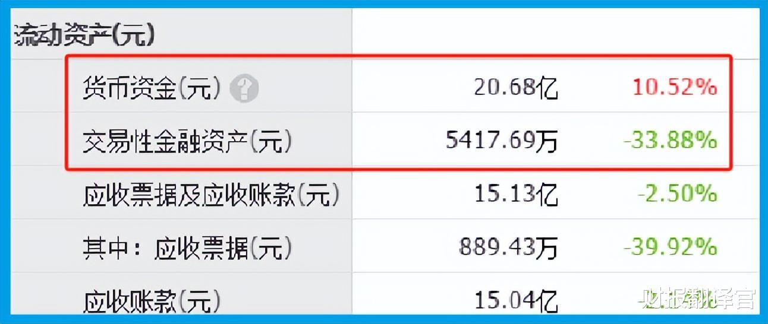Screen dimensions: 768x324
Task: Click the 应收账款(元) row label
Action: [x=152, y=301]
